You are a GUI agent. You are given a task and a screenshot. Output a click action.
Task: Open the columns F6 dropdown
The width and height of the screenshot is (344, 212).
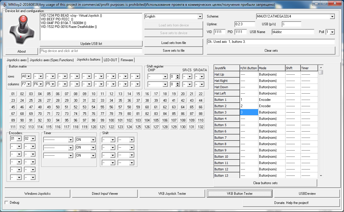(41, 84)
